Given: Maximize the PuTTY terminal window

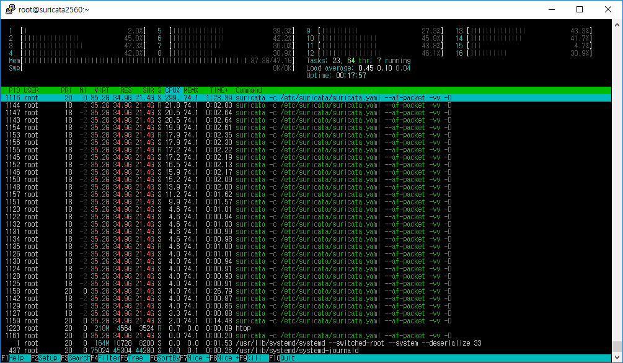Looking at the screenshot, I should [x=580, y=9].
